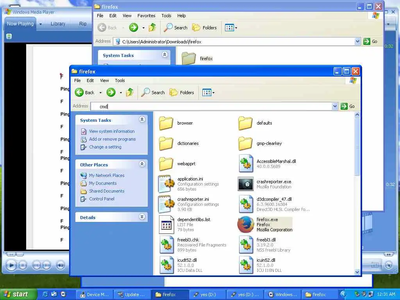Click Mute button in Windows Media Player
Viewport: 400px width, 300px height.
[x=60, y=265]
